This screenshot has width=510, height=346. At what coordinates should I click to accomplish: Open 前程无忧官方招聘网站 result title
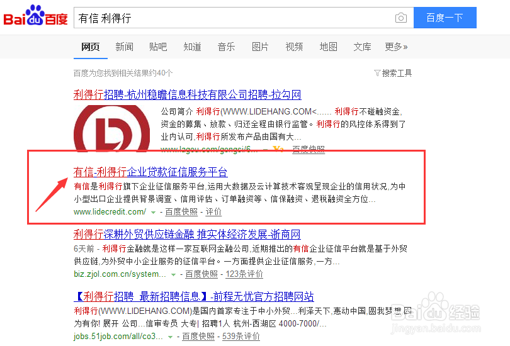click(x=194, y=297)
